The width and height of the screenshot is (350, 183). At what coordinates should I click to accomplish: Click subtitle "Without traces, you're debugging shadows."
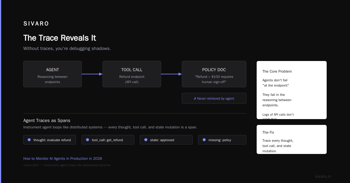(x=67, y=49)
